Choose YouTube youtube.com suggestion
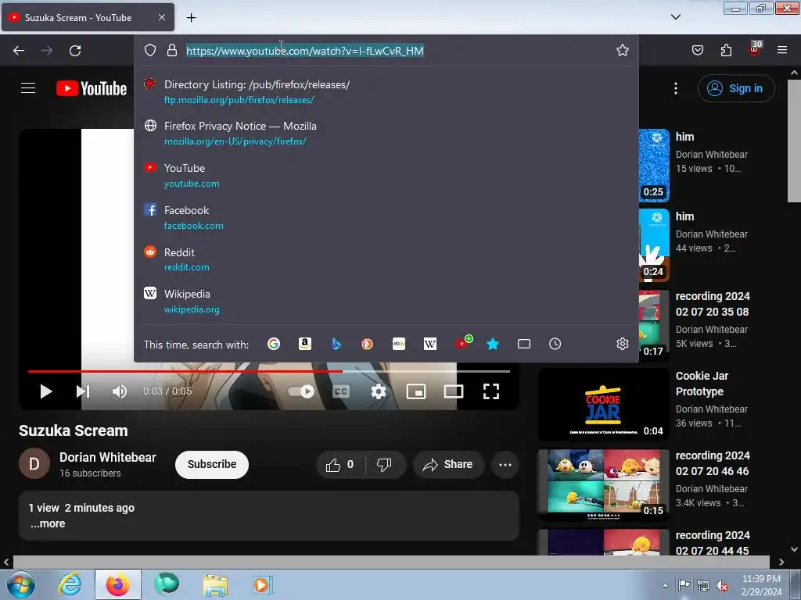This screenshot has width=801, height=600. [x=386, y=176]
